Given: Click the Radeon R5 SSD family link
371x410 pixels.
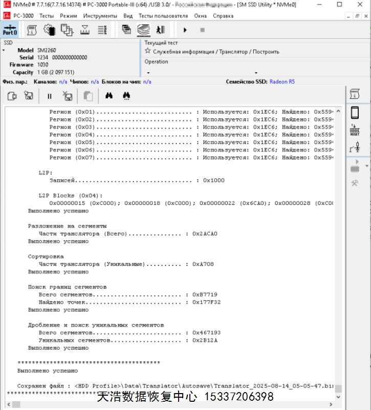Looking at the screenshot, I should point(282,81).
